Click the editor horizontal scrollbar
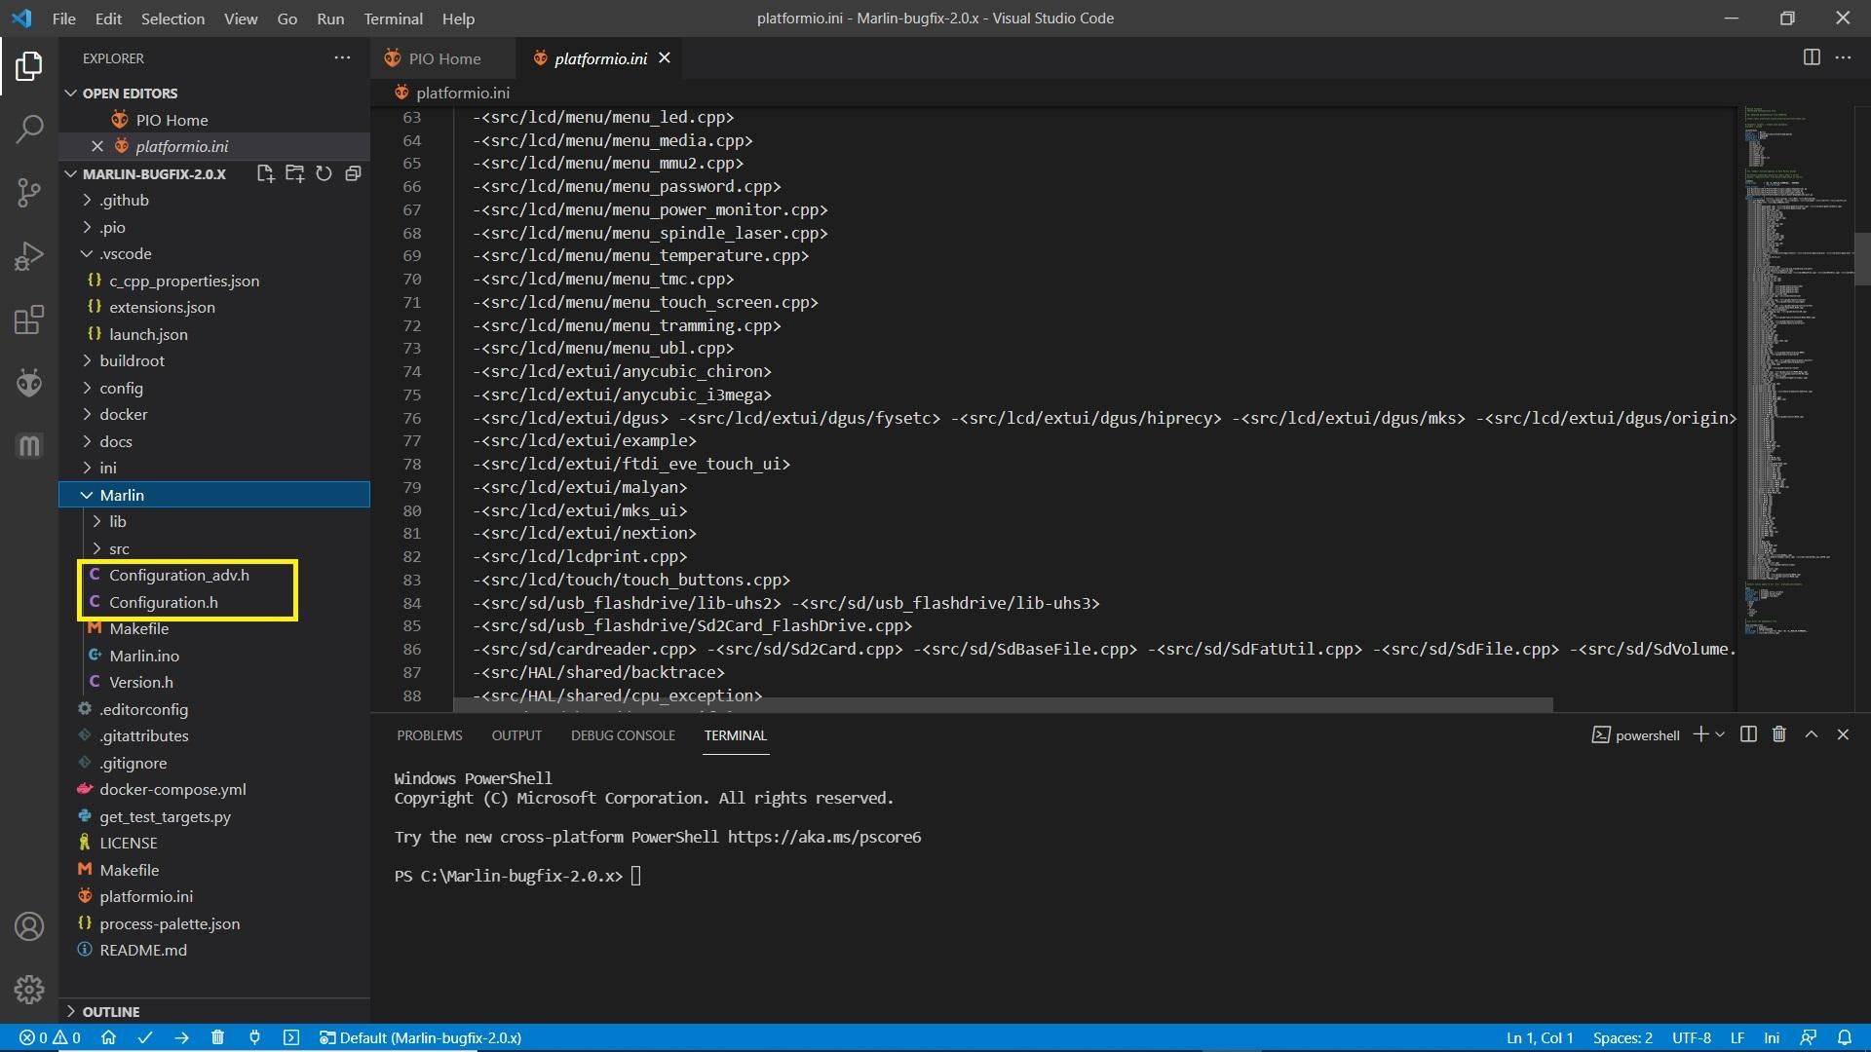Screen dimensions: 1871x1052 tap(1002, 703)
